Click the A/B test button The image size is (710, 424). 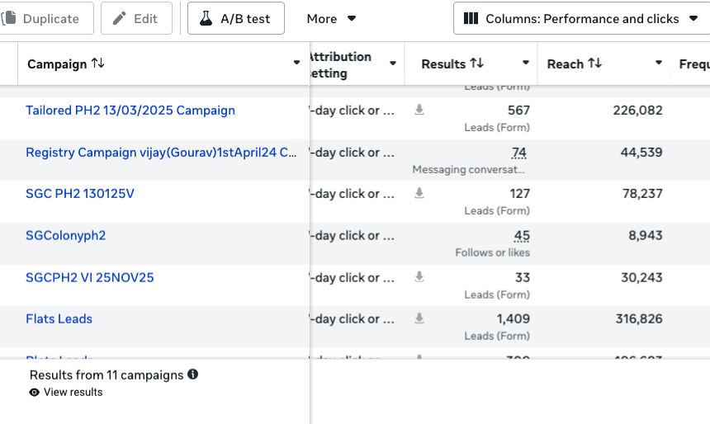click(x=236, y=18)
